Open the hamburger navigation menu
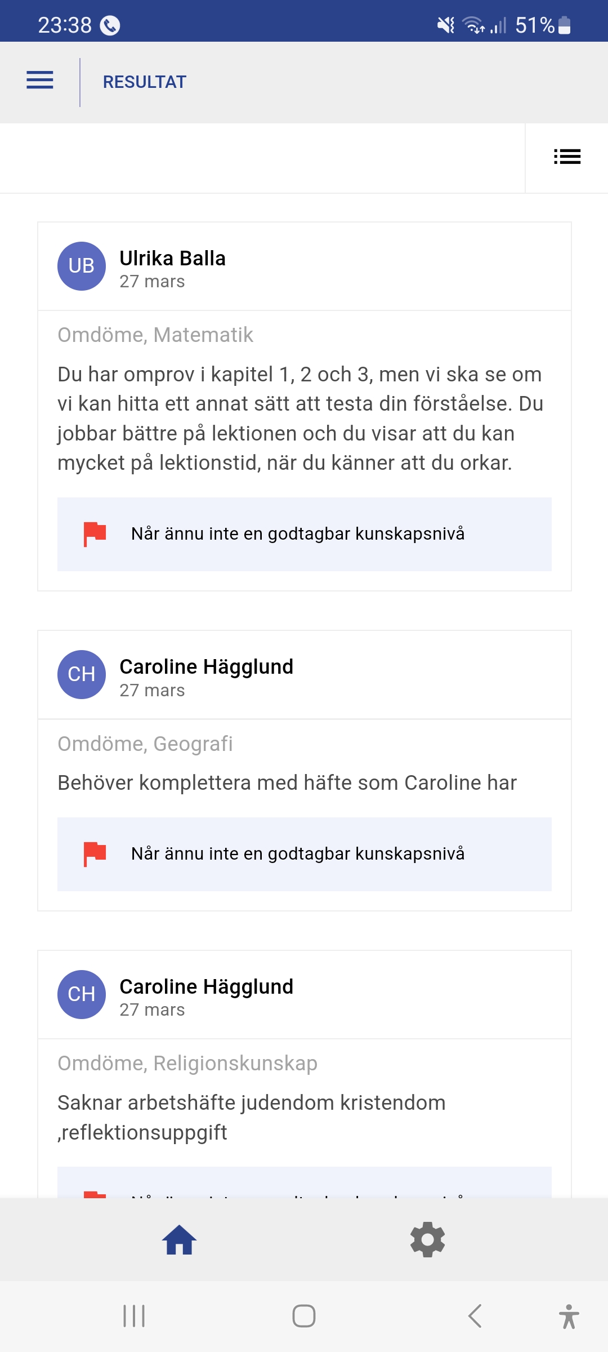Viewport: 608px width, 1352px height. pos(40,81)
